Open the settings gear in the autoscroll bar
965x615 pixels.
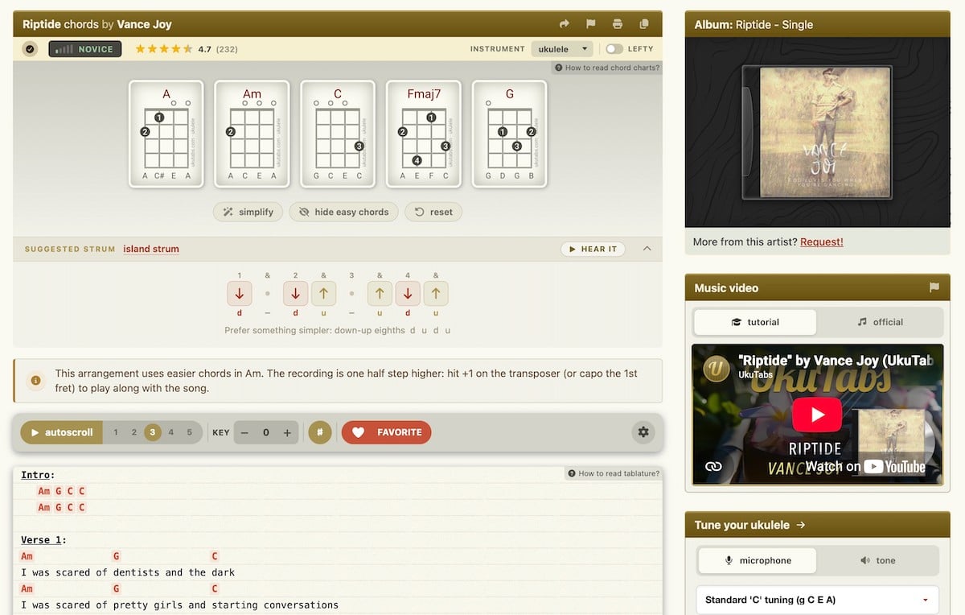pyautogui.click(x=643, y=432)
